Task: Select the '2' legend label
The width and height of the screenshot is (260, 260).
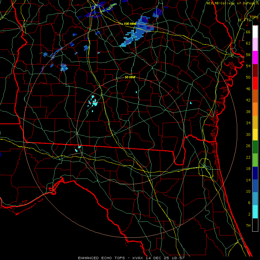Action: (x=249, y=214)
